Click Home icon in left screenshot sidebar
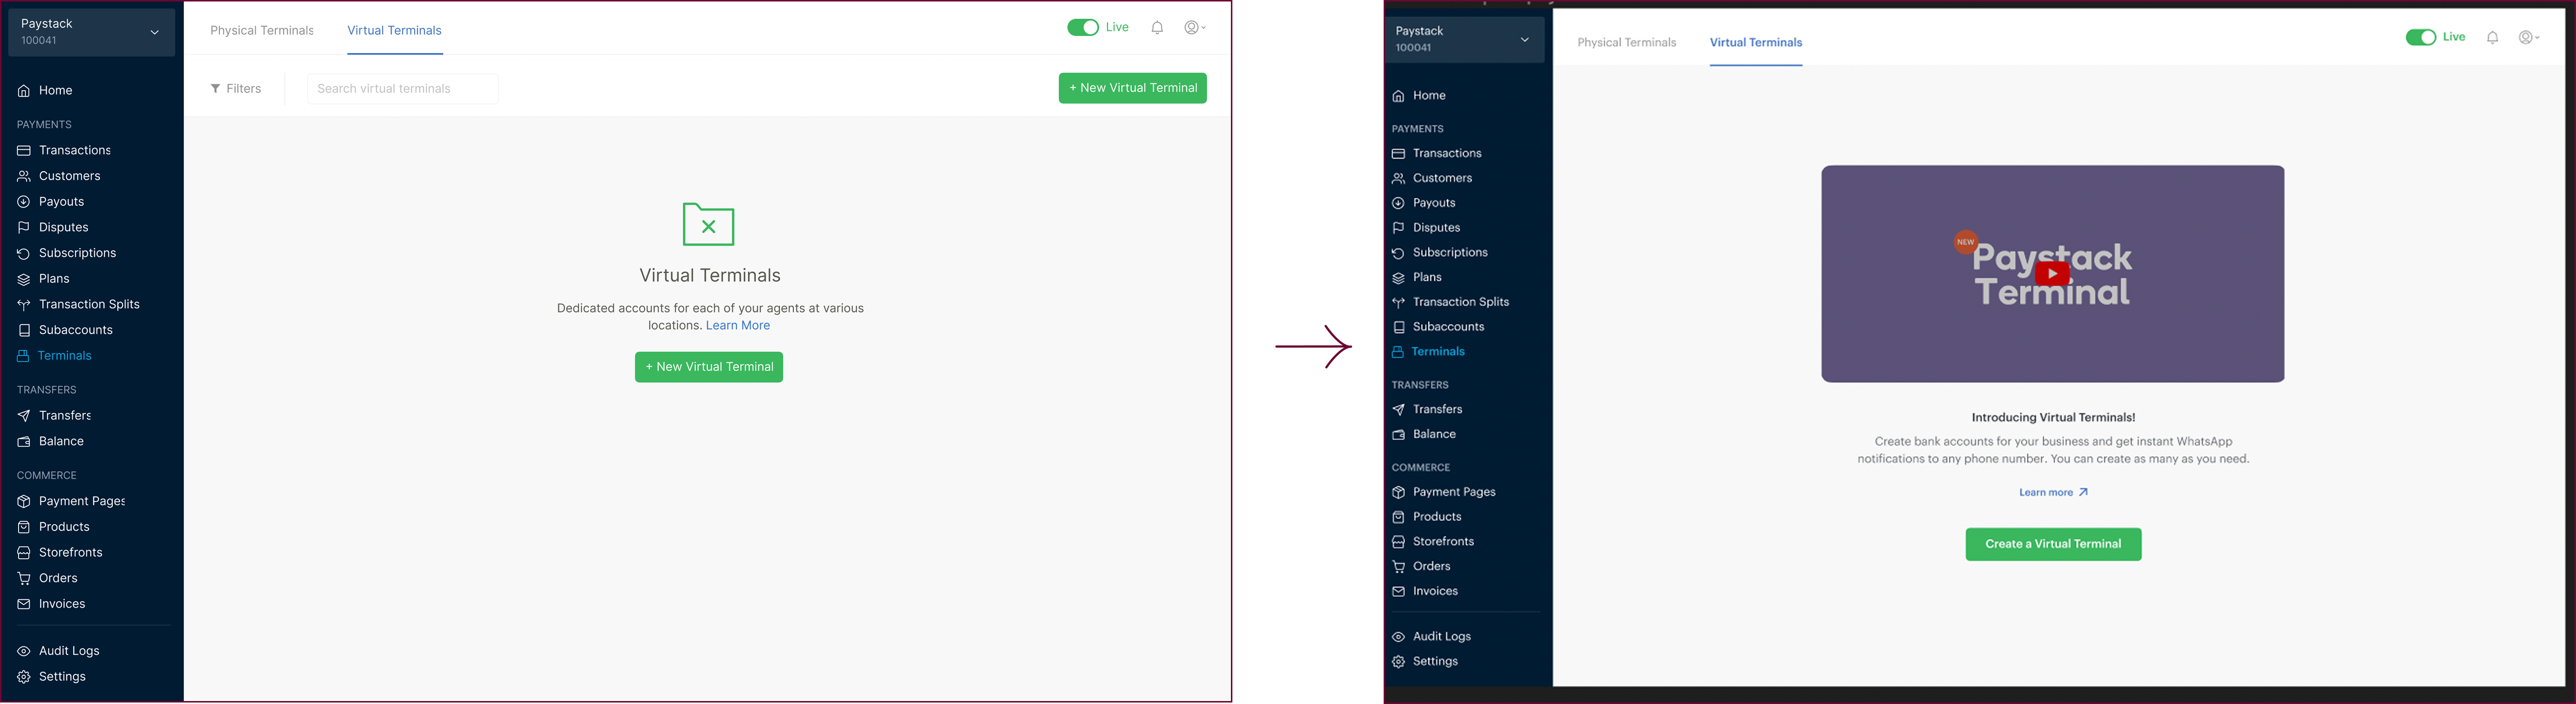Viewport: 2576px width, 704px height. (24, 91)
